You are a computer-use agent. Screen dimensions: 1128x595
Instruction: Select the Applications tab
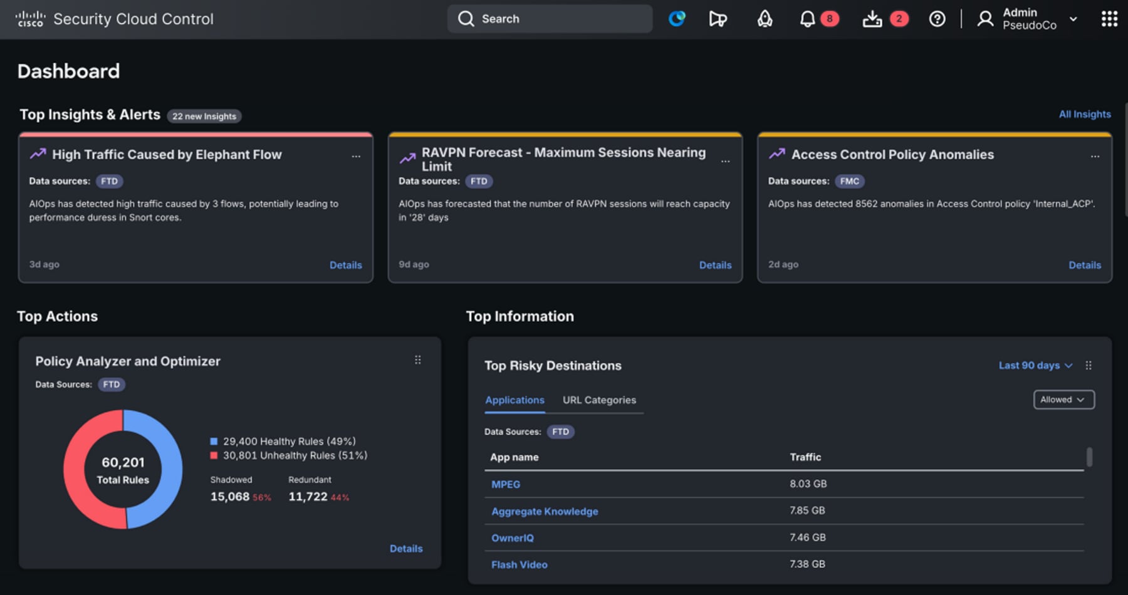pyautogui.click(x=514, y=400)
